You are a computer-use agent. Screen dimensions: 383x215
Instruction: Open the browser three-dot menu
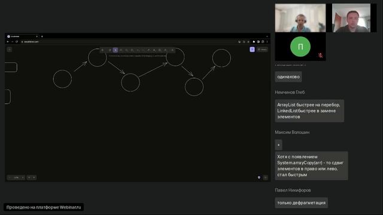[268, 42]
